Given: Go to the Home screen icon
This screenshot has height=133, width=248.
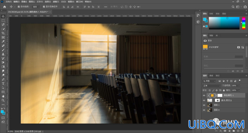Looking at the screenshot, I should point(5,7).
